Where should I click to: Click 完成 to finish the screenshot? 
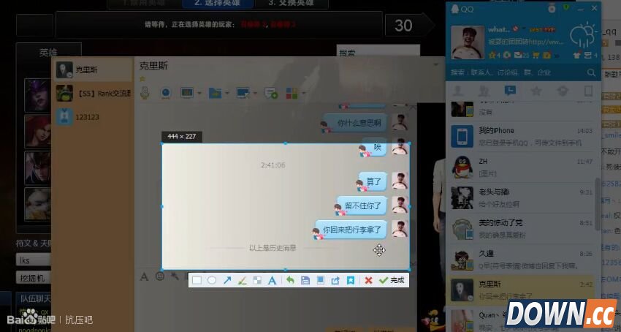(392, 280)
